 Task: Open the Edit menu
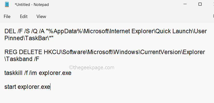(24, 16)
